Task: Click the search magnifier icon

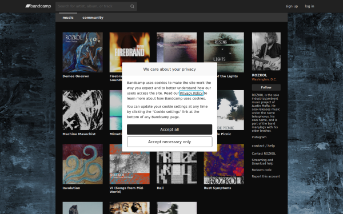Action: click(132, 6)
